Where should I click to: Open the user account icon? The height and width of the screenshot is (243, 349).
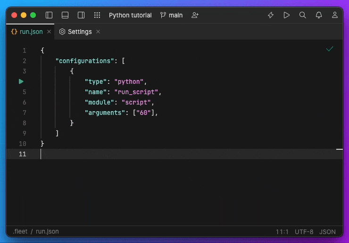click(x=335, y=15)
